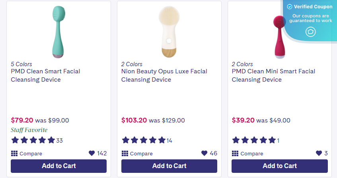Open the 14 star reviews for Nion Beauty
337x178 pixels.
[147, 140]
